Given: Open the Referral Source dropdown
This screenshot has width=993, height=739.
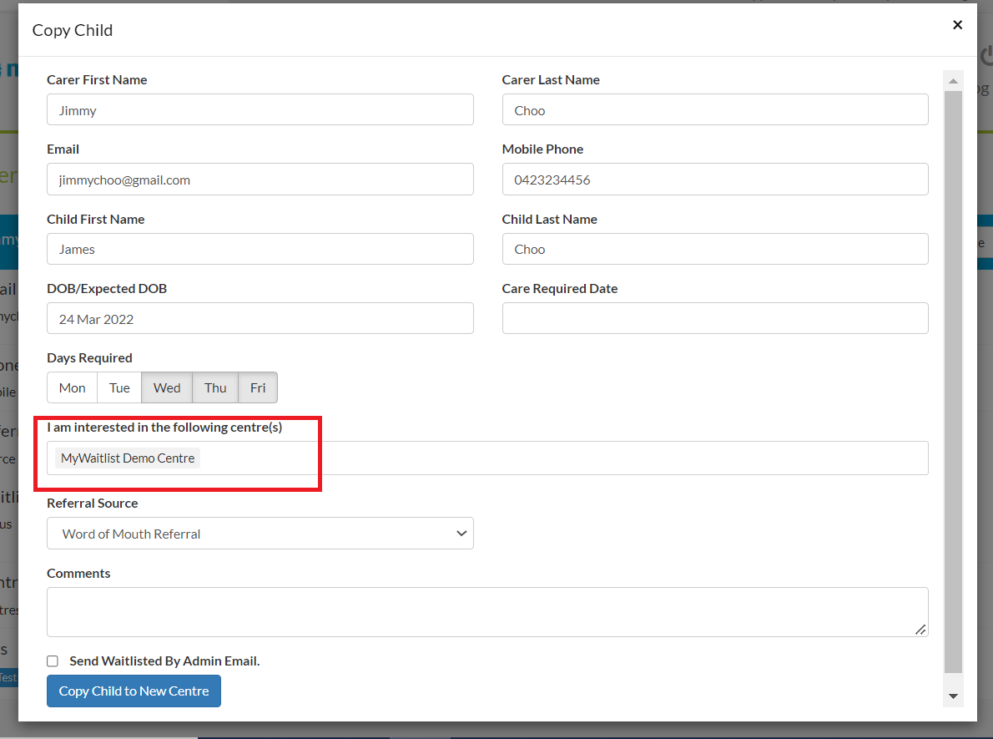Looking at the screenshot, I should [260, 534].
